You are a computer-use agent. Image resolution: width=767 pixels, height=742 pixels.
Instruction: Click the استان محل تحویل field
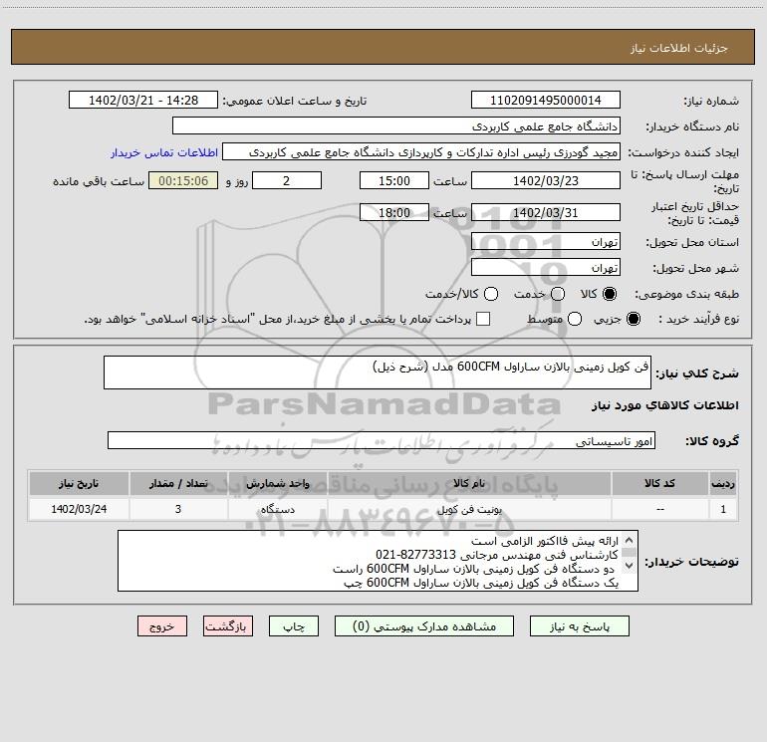click(546, 242)
